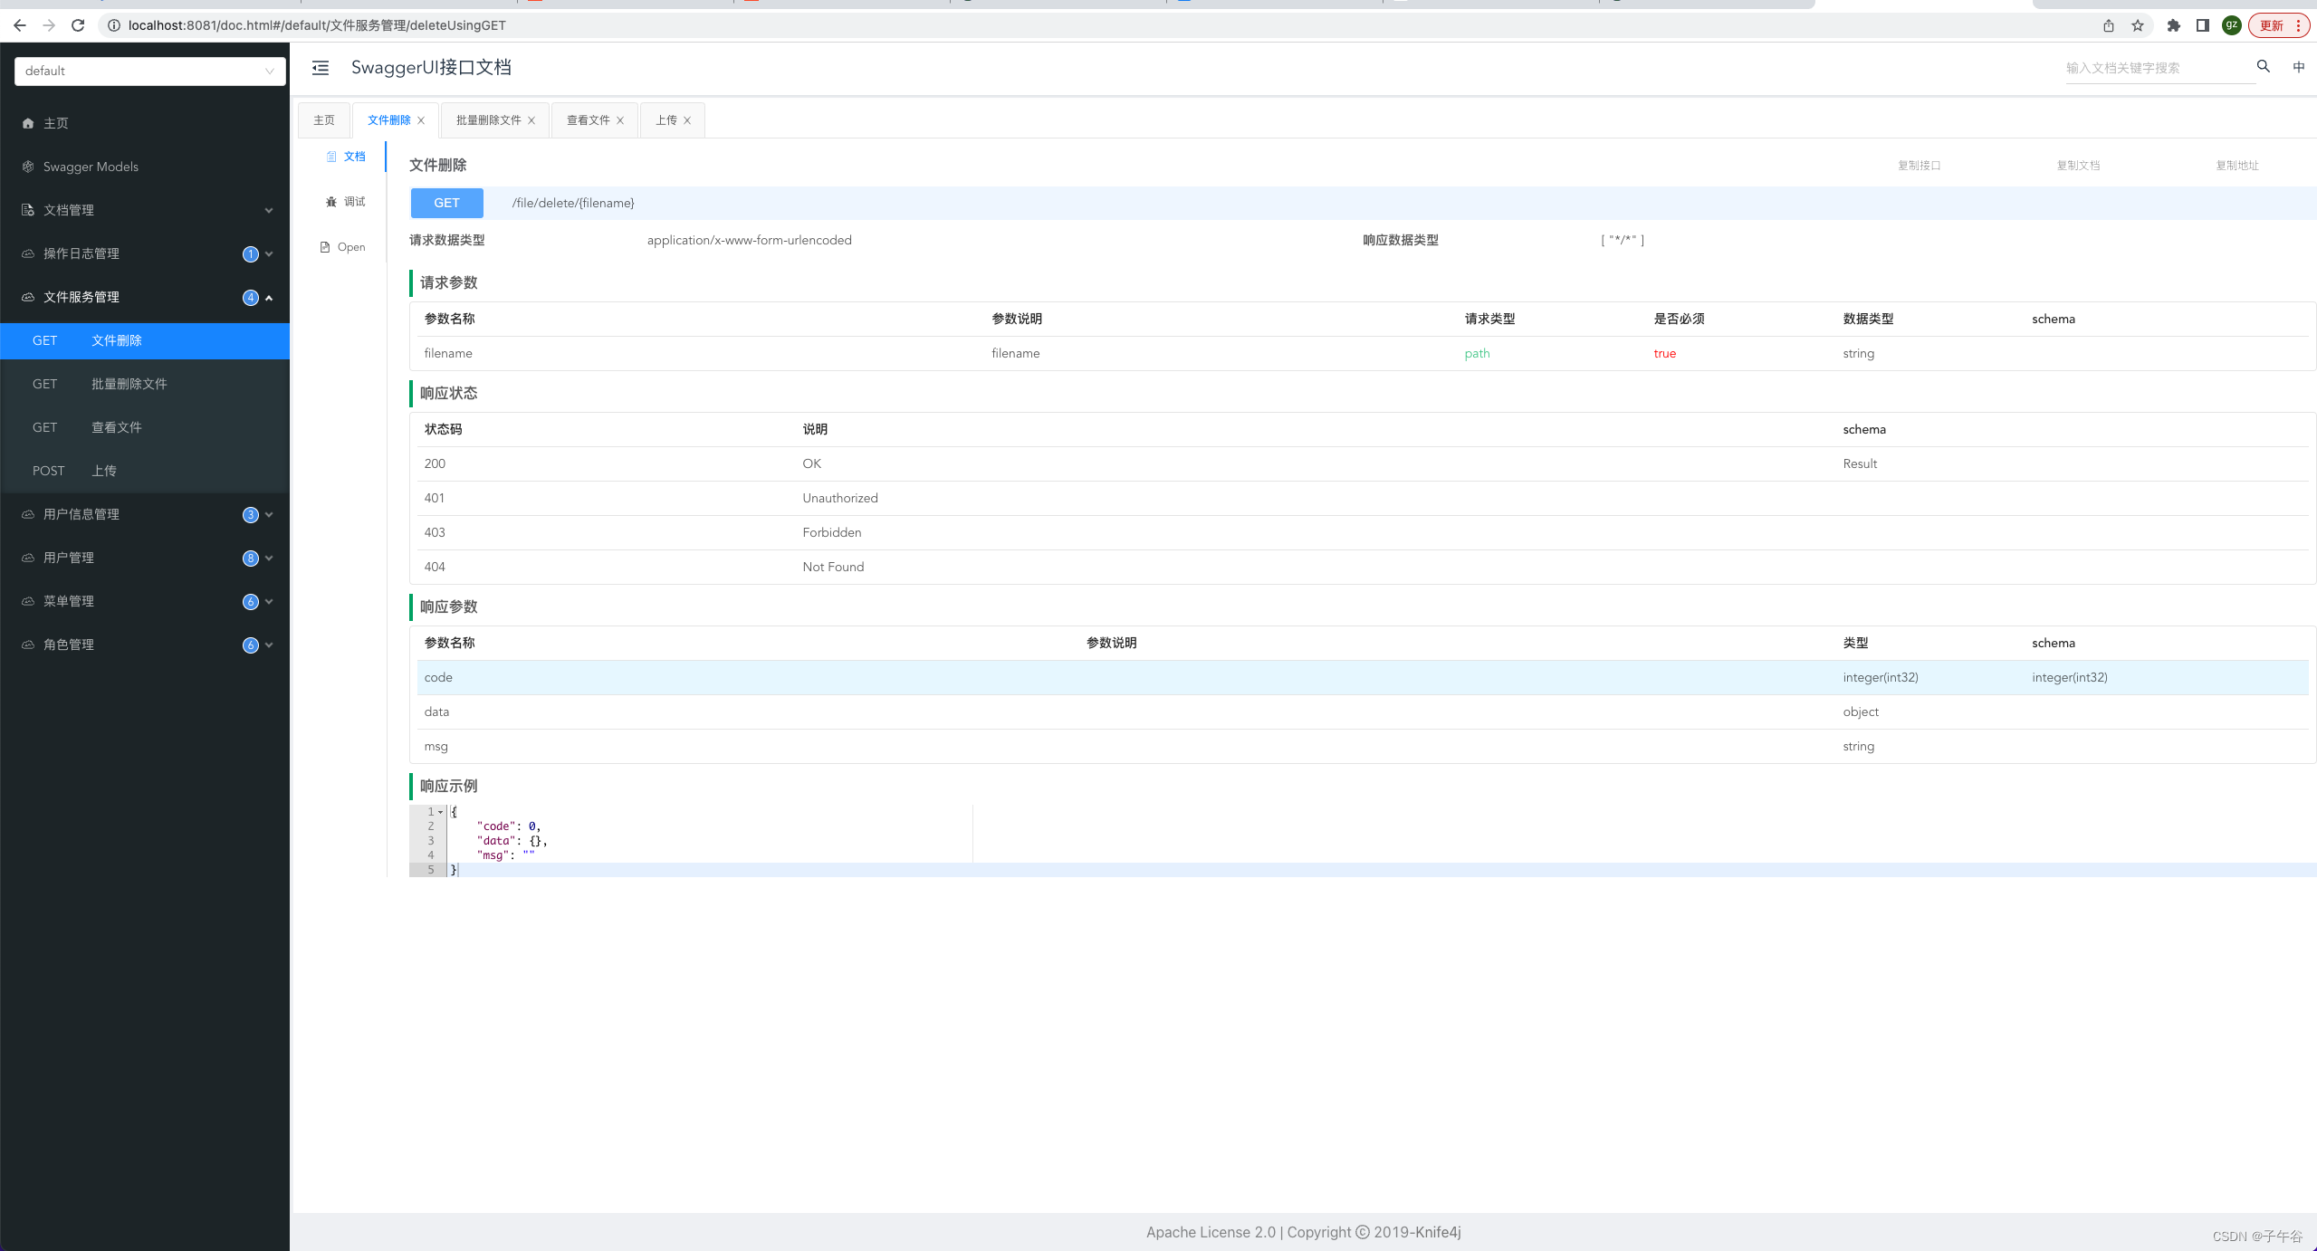Click the search magnifier icon

2263,67
